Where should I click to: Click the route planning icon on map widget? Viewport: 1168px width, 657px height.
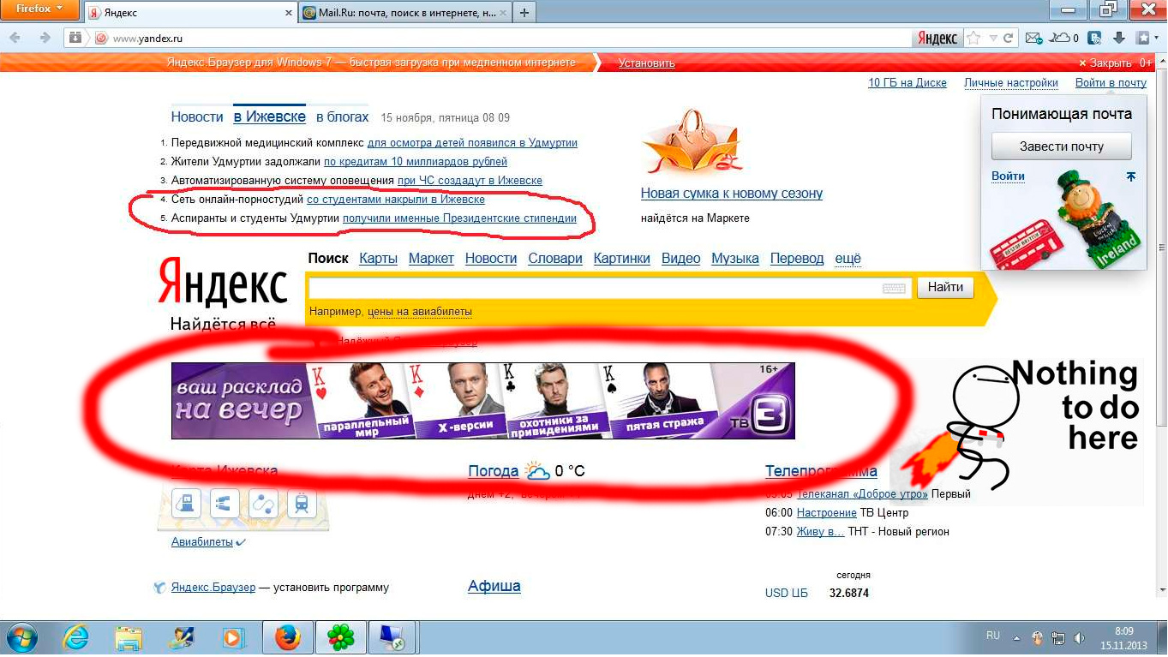[x=263, y=503]
